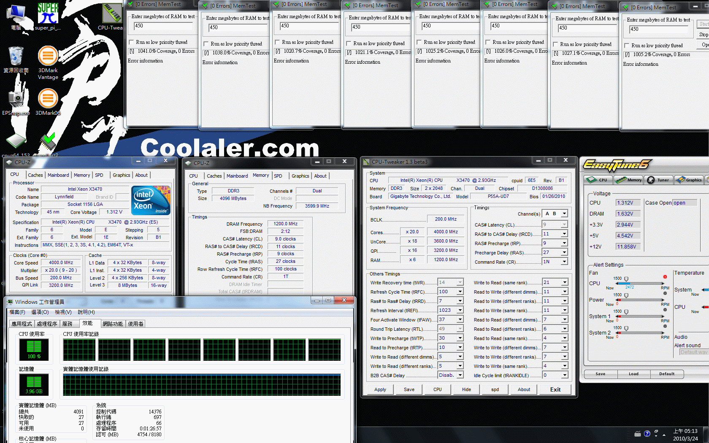Image resolution: width=709 pixels, height=443 pixels.
Task: Open the 3DMark06 desktop icon
Action: (48, 102)
